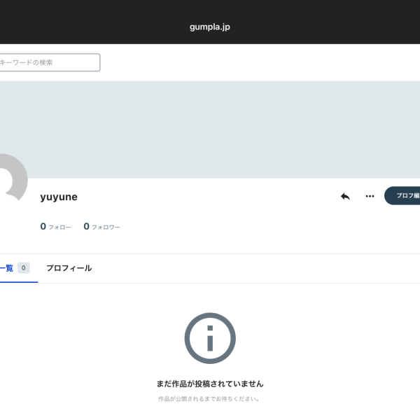Open the 0 フォロー following count
420x420 pixels.
(56, 227)
